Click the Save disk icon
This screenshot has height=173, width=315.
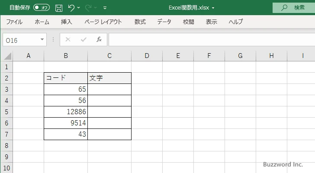click(x=59, y=8)
